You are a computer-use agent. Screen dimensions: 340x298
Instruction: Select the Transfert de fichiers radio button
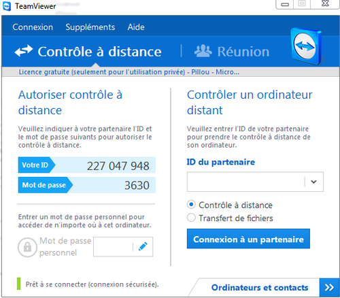191,218
